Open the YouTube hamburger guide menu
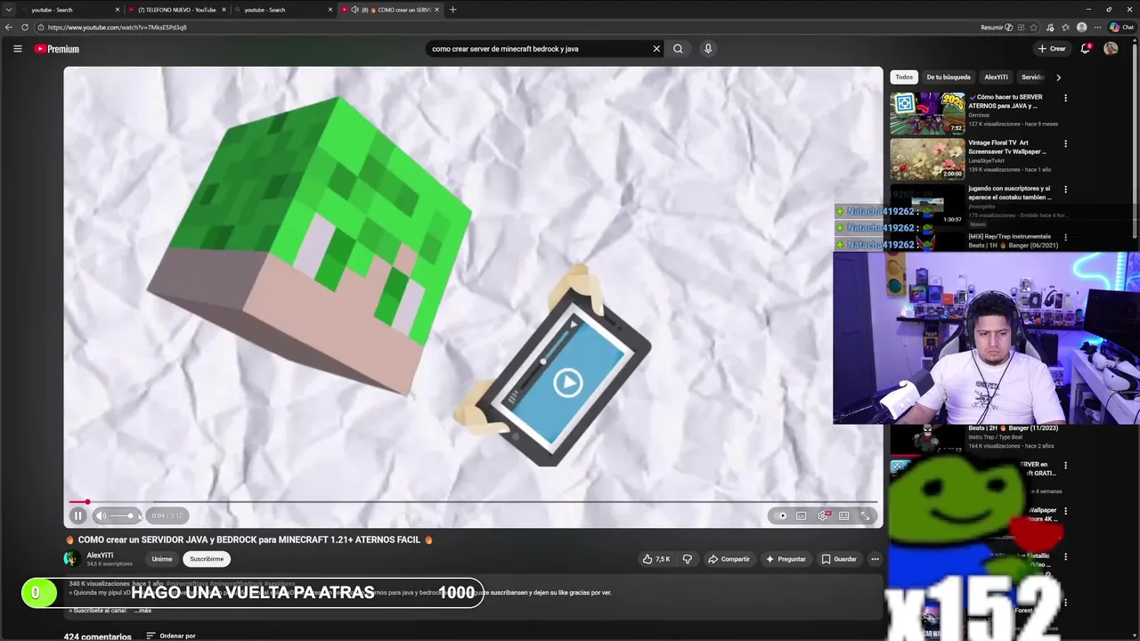This screenshot has height=641, width=1140. (x=17, y=49)
